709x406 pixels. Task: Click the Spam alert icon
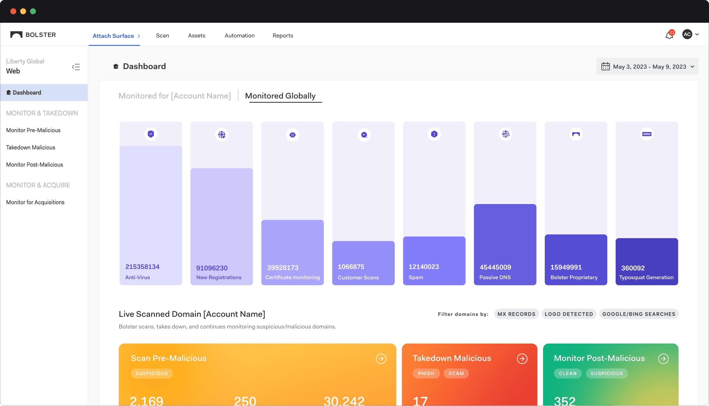(x=434, y=134)
